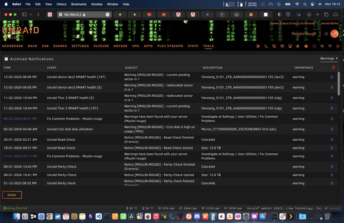Click the Unraid logout icon
This screenshot has height=223, width=344.
[x=258, y=46]
